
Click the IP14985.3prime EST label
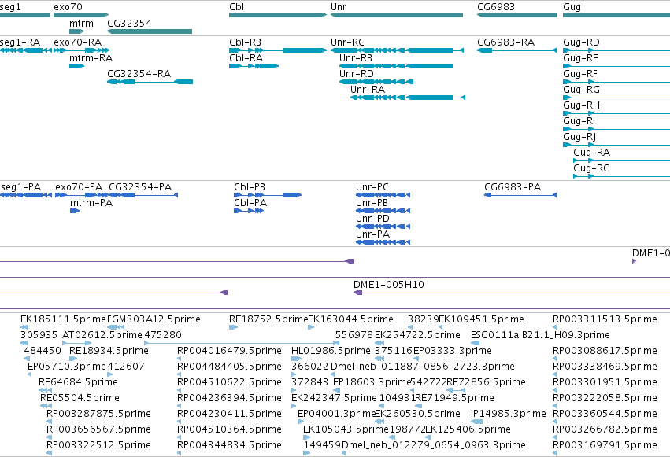coord(508,414)
